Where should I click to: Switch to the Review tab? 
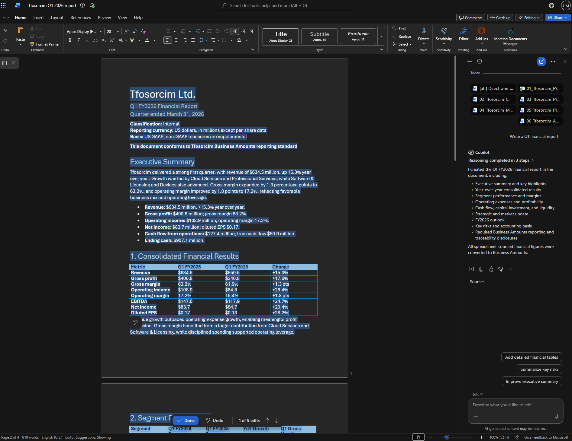point(104,17)
